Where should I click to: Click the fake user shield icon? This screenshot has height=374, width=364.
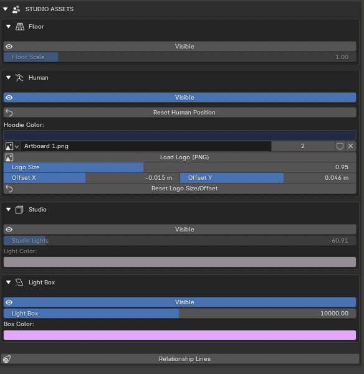(x=340, y=146)
